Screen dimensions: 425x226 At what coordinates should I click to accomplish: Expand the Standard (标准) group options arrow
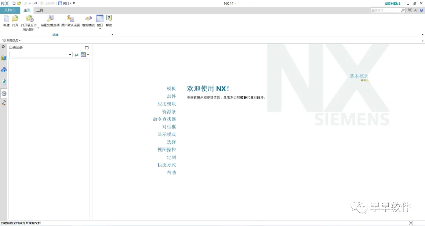point(112,35)
